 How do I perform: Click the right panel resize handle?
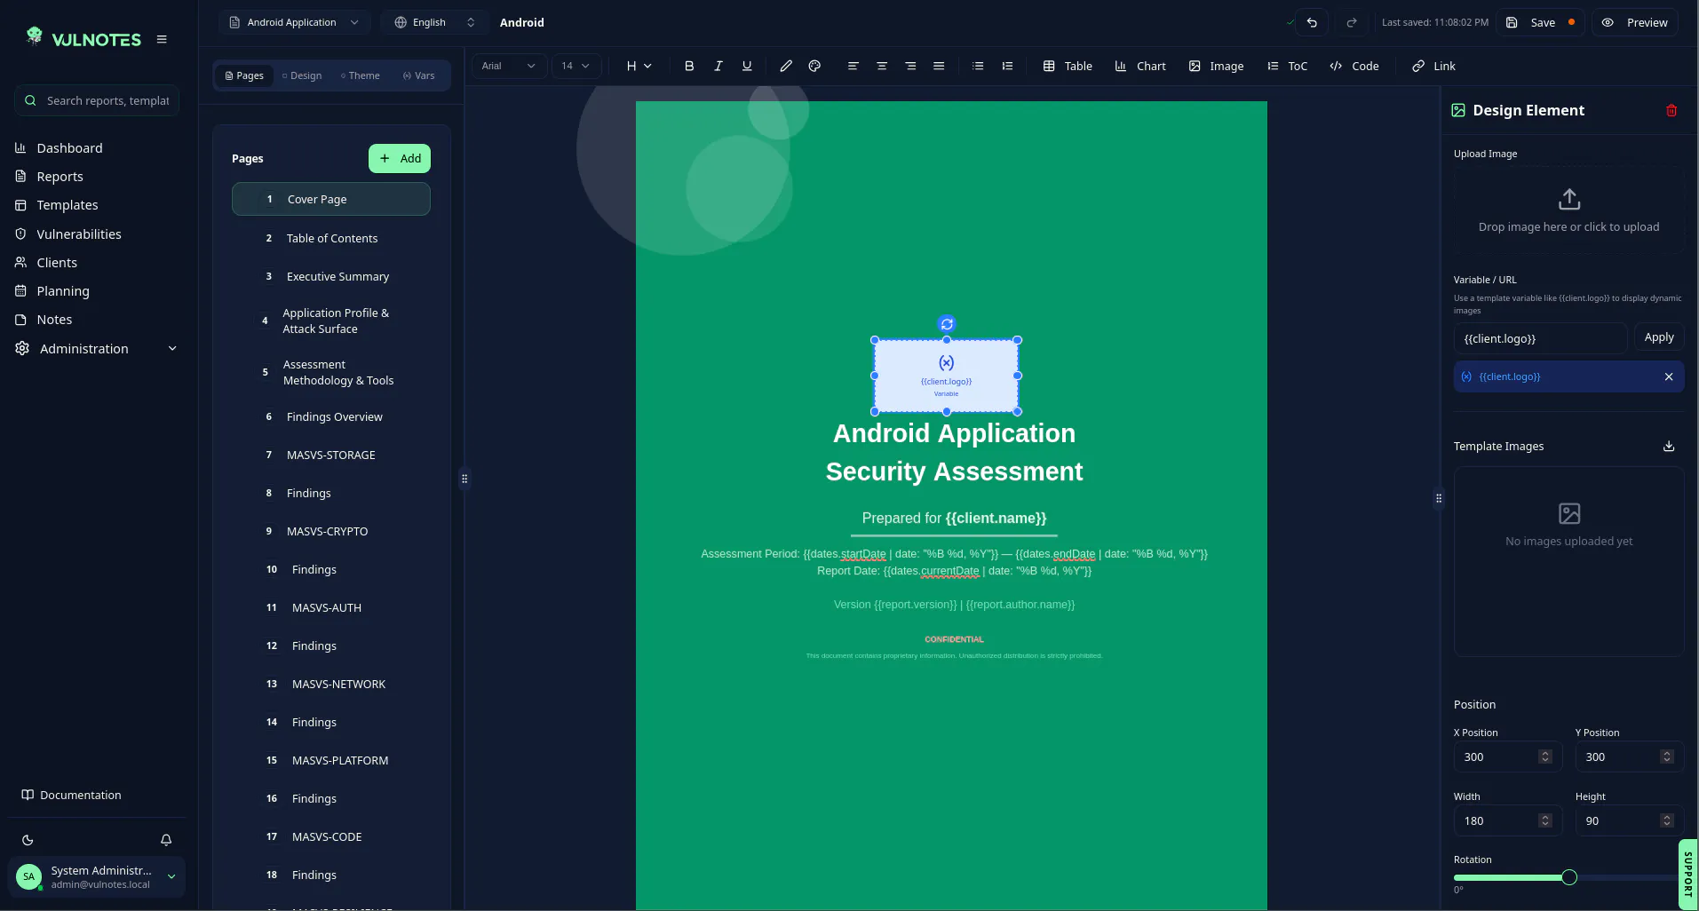1439,498
